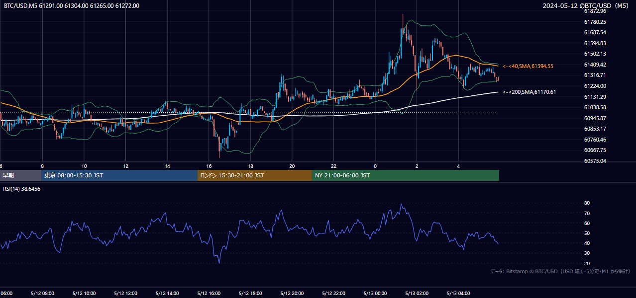Click the BTC/USD,M5 OHLC header text
Screen dimensions: 636x298
point(72,6)
